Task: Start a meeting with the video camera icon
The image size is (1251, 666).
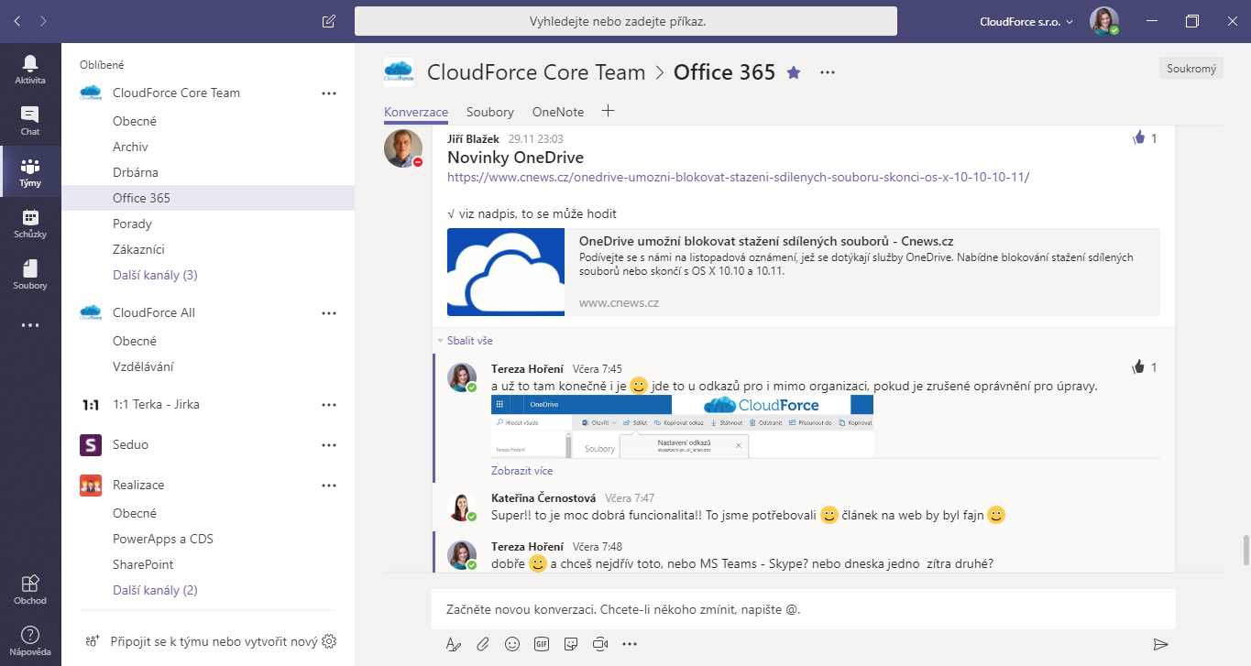Action: coord(600,644)
